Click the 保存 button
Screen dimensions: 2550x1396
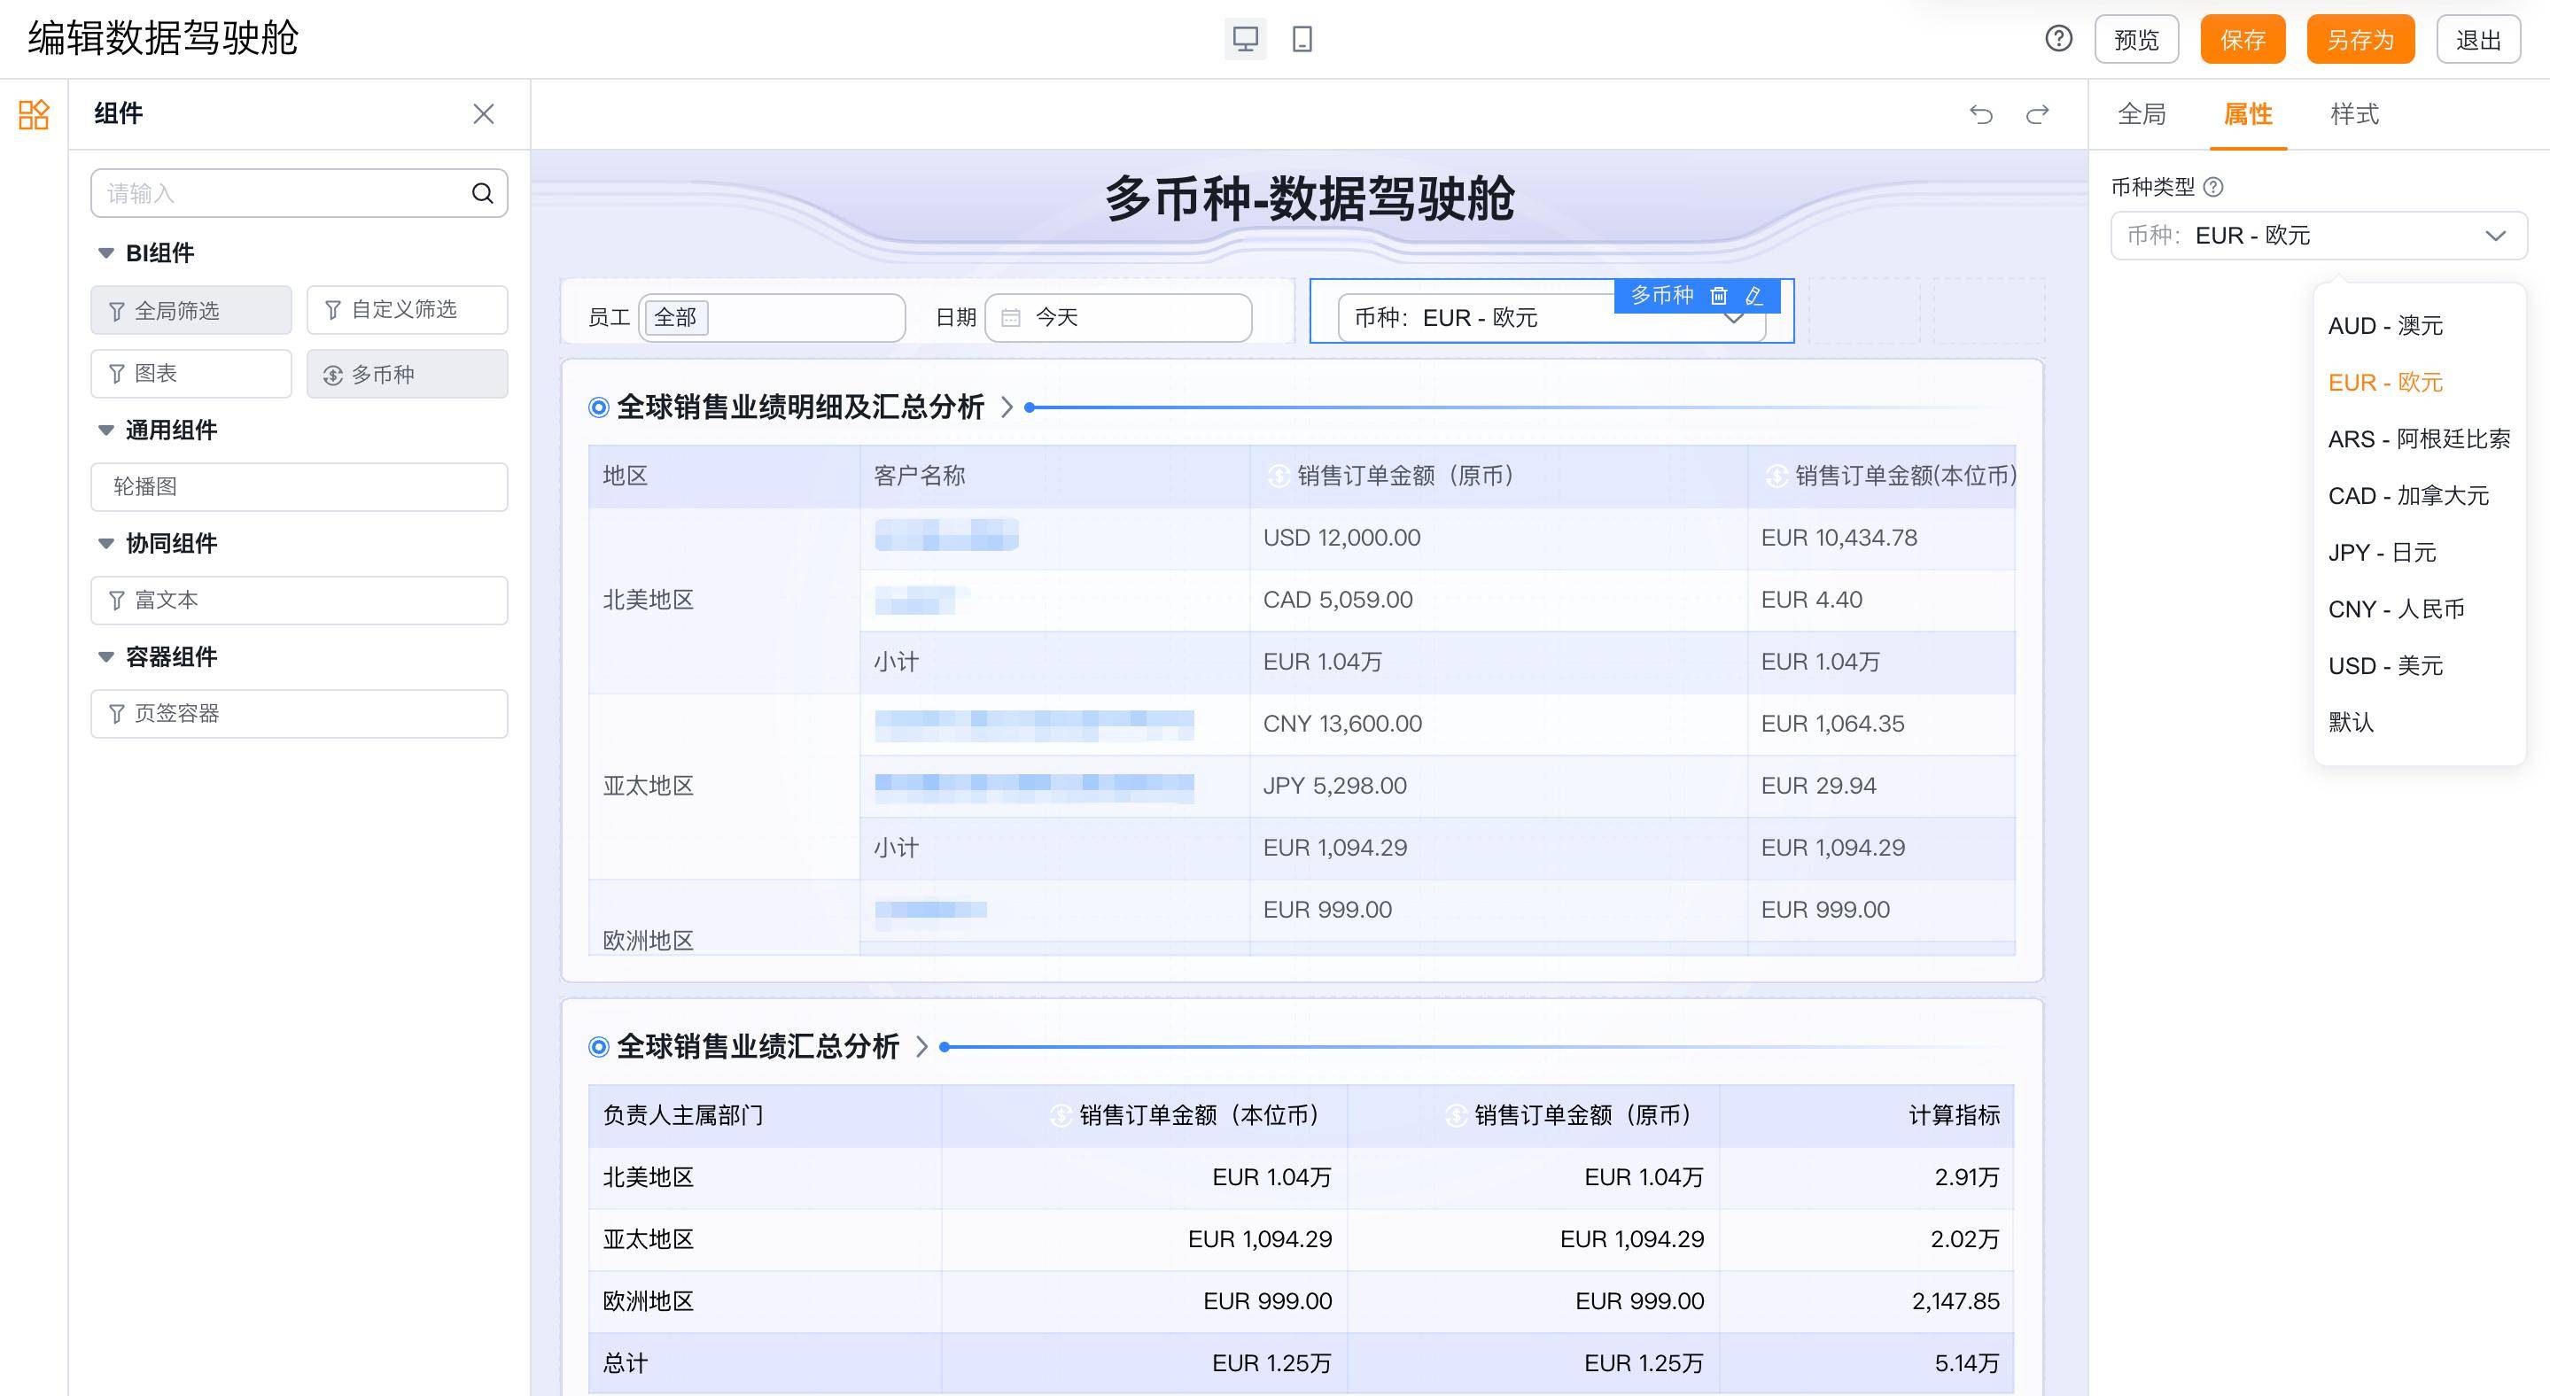tap(2243, 41)
